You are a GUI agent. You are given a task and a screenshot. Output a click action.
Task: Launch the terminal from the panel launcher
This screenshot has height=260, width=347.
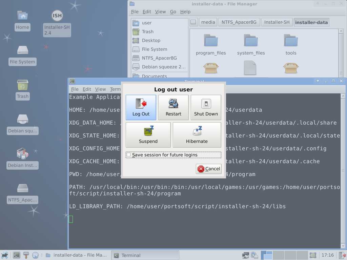16,255
